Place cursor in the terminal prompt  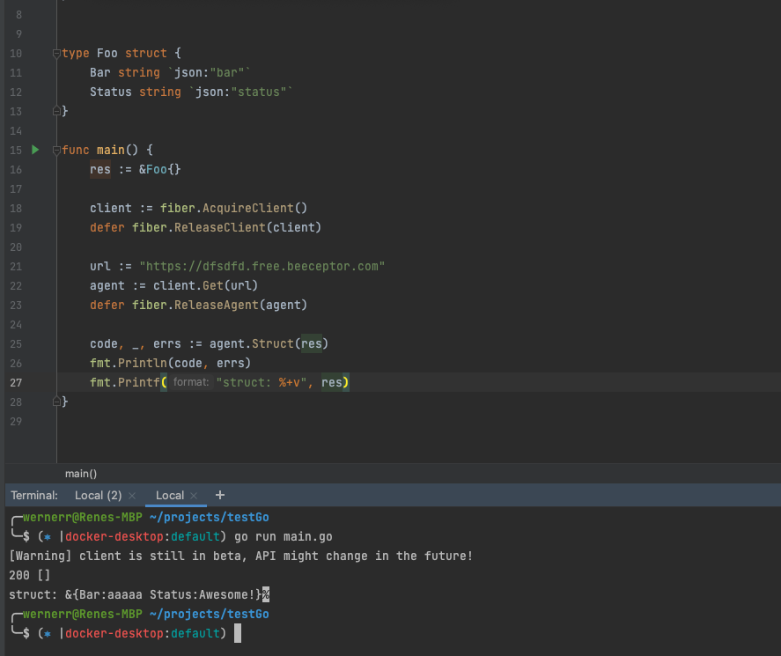[239, 632]
